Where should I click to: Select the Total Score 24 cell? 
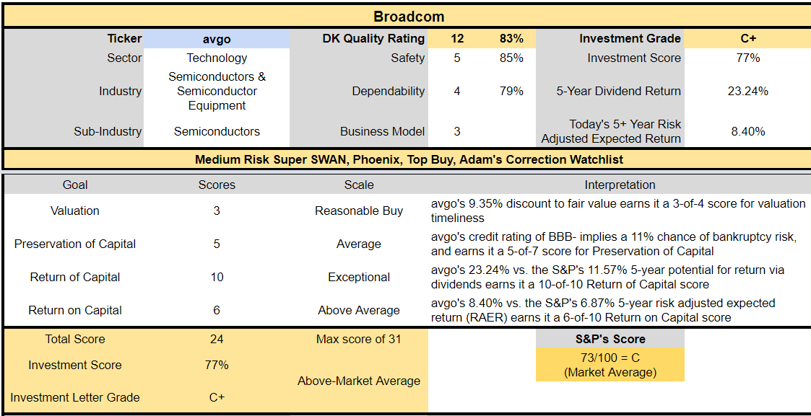coord(217,339)
